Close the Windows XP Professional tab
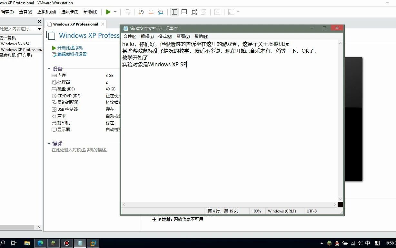 click(103, 24)
